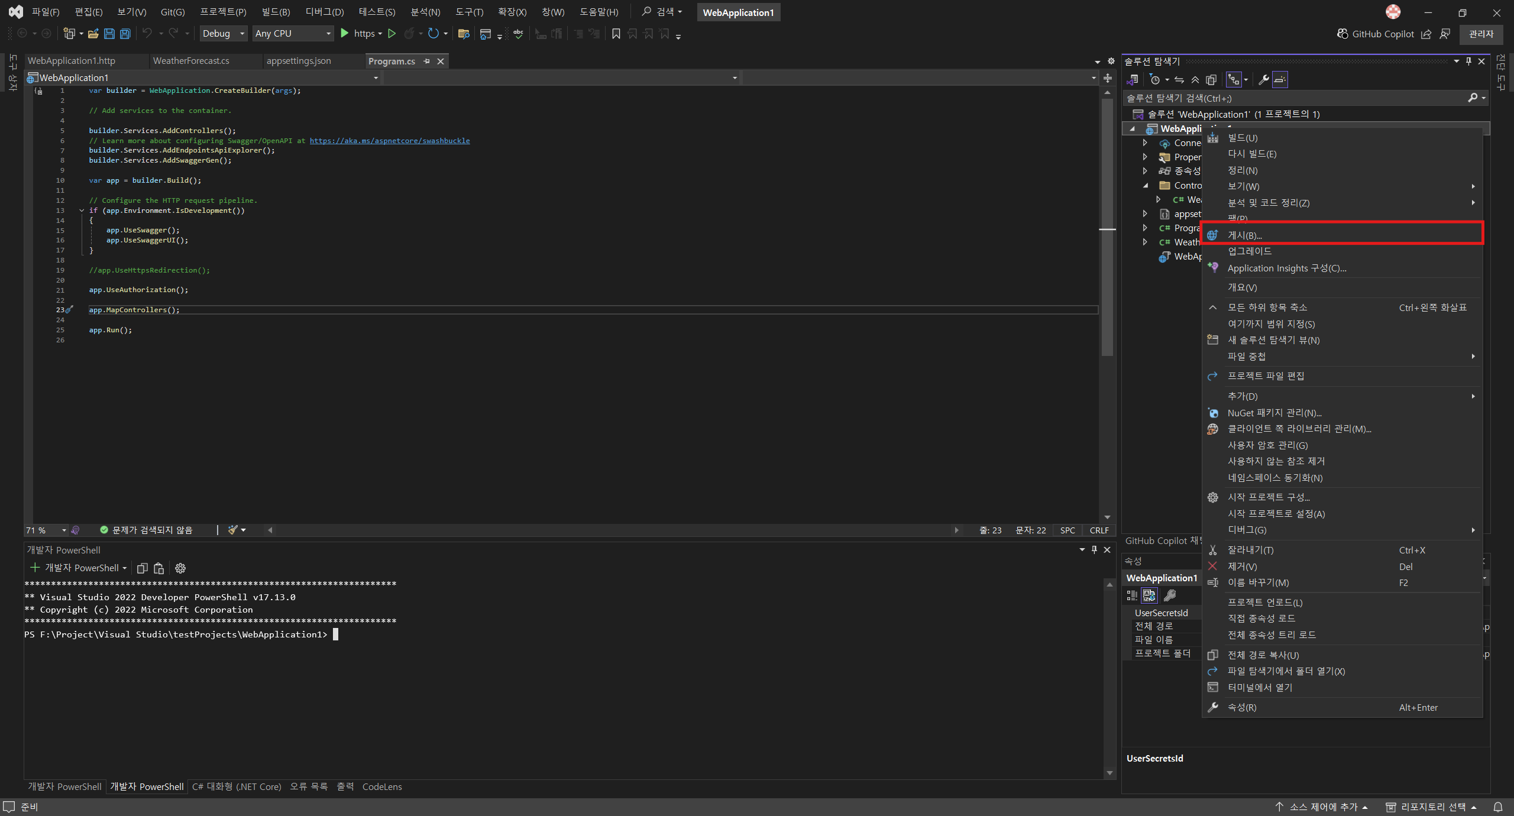Toggle Preview Selected Items in Solution Explorer
This screenshot has width=1514, height=816.
(1280, 79)
